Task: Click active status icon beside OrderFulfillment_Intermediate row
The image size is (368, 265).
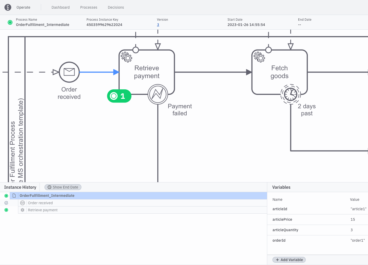Action: coord(6,196)
